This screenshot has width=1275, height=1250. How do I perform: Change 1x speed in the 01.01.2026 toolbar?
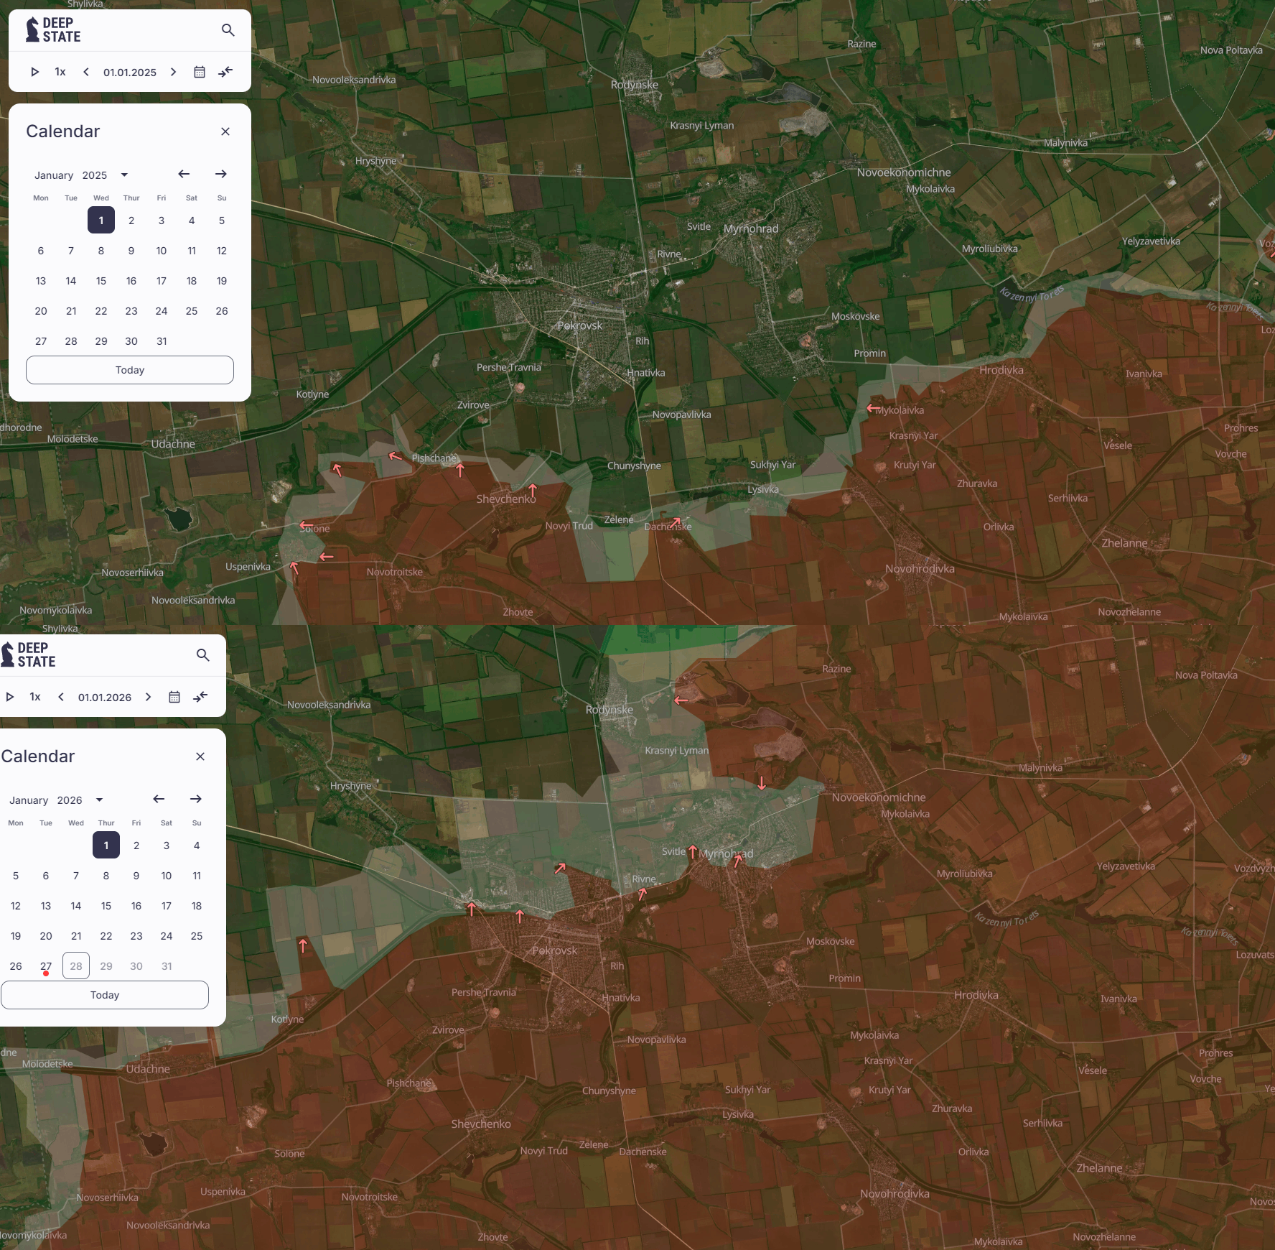point(35,697)
